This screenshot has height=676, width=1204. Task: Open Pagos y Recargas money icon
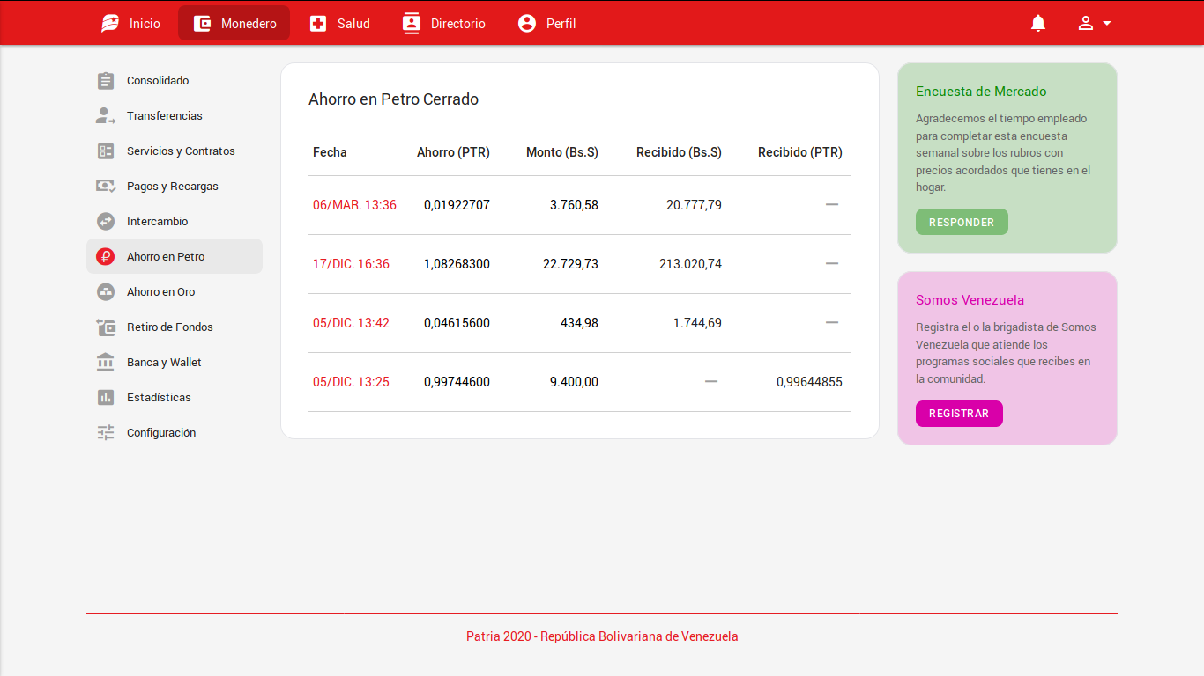106,187
